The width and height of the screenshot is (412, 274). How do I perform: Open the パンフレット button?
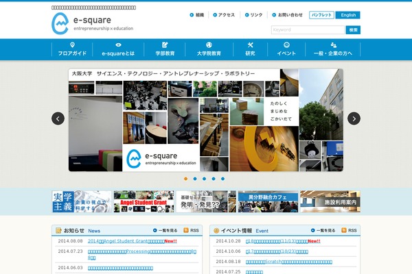pyautogui.click(x=321, y=15)
